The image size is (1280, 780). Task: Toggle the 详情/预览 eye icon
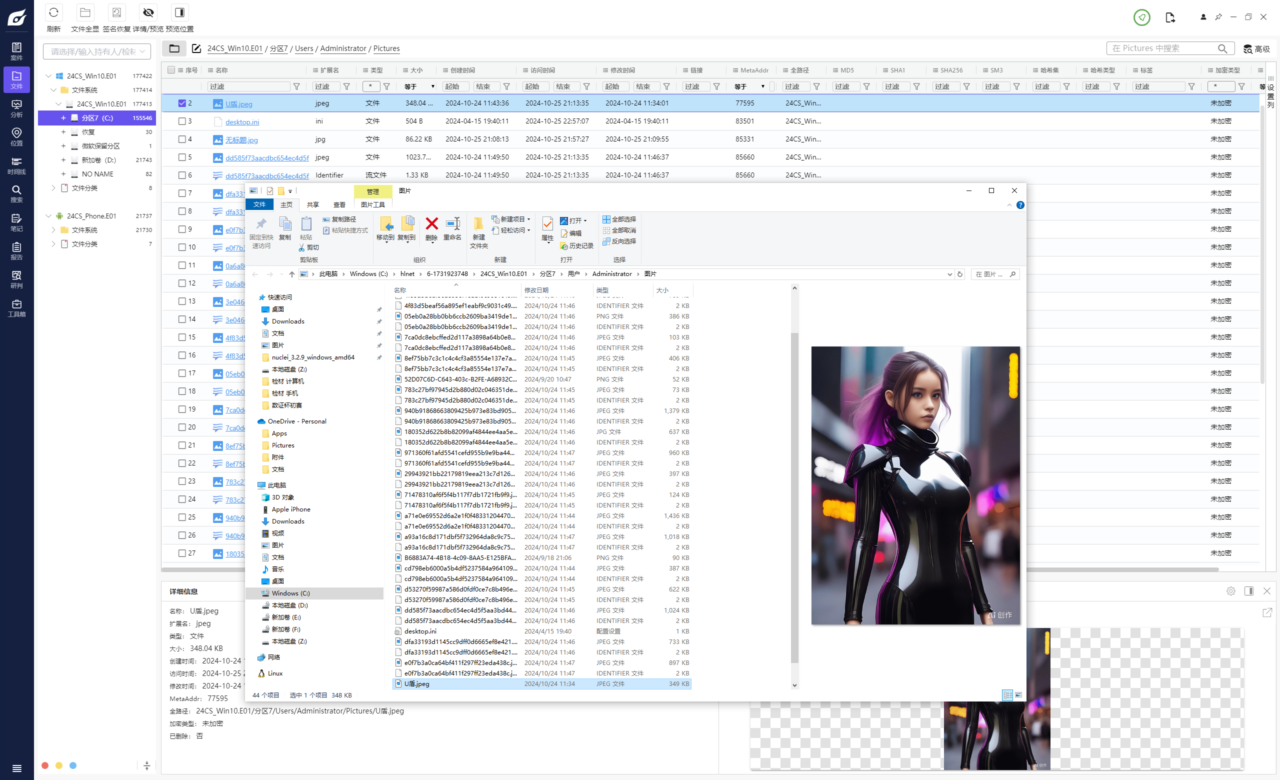(x=148, y=12)
